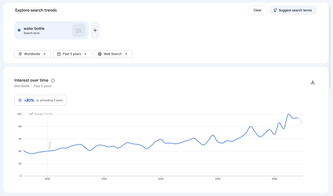Select the water bottle search term chip

pos(51,30)
